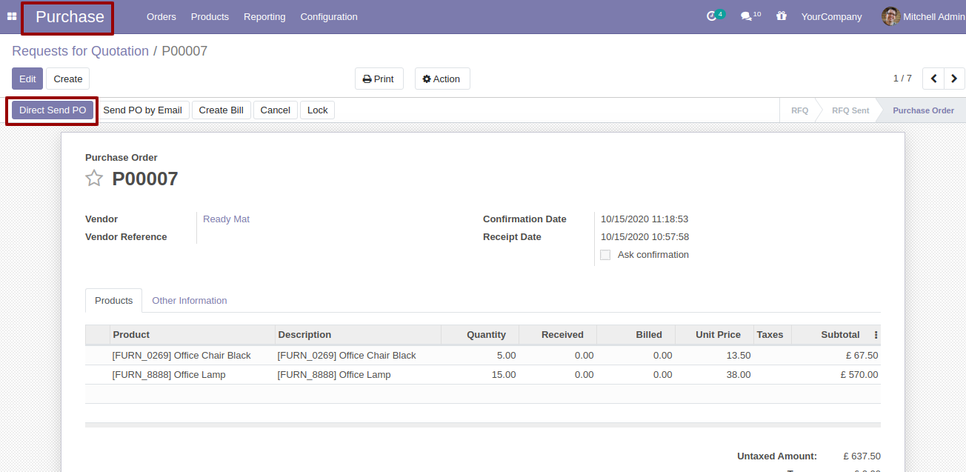966x472 pixels.
Task: Click receipt date 10/15/2020 10:57:58
Action: click(x=644, y=237)
